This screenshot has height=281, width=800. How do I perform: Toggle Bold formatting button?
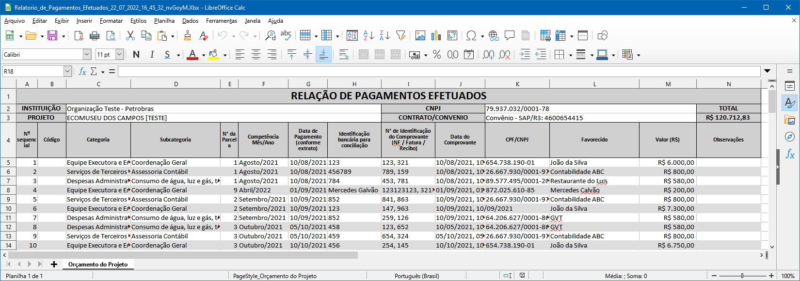136,55
